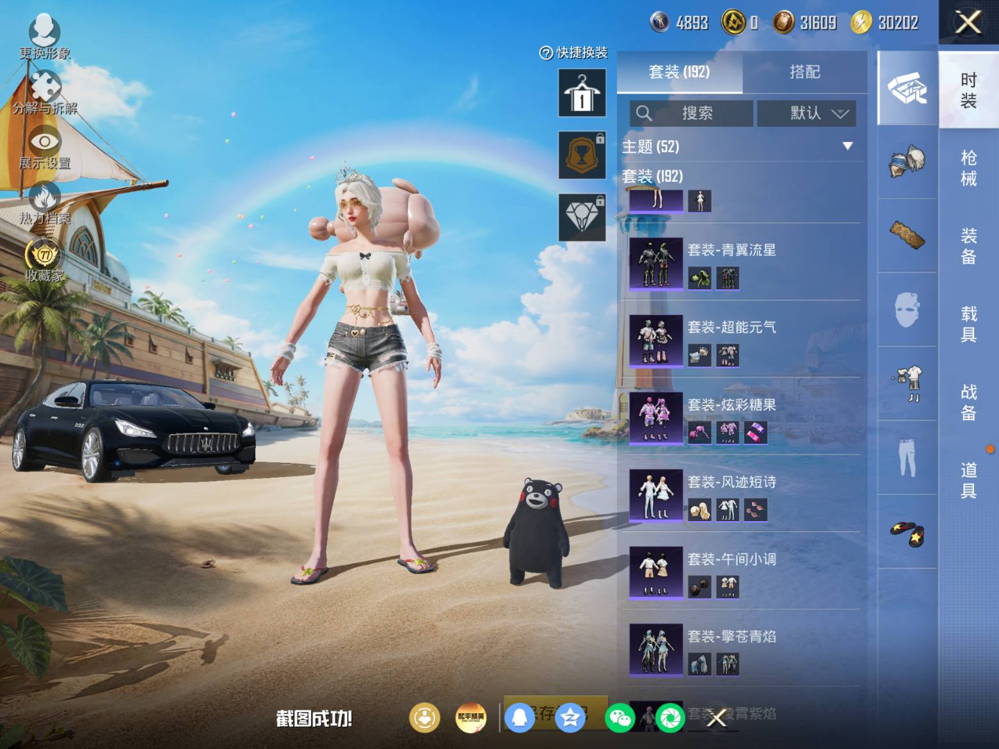Share screenshot to WeChat icon

coord(620,718)
